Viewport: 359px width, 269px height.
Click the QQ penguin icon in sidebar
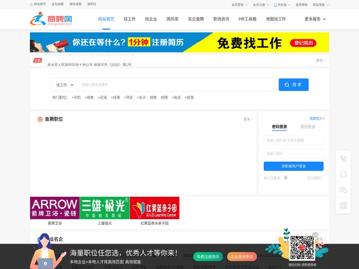(x=343, y=174)
